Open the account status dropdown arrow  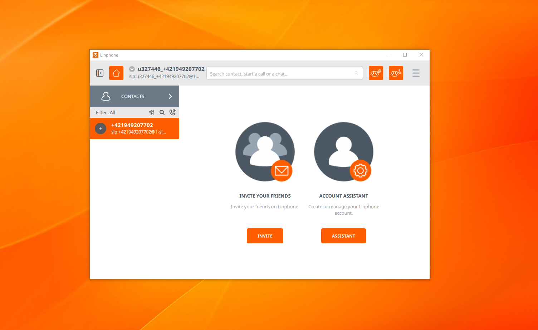pos(132,69)
